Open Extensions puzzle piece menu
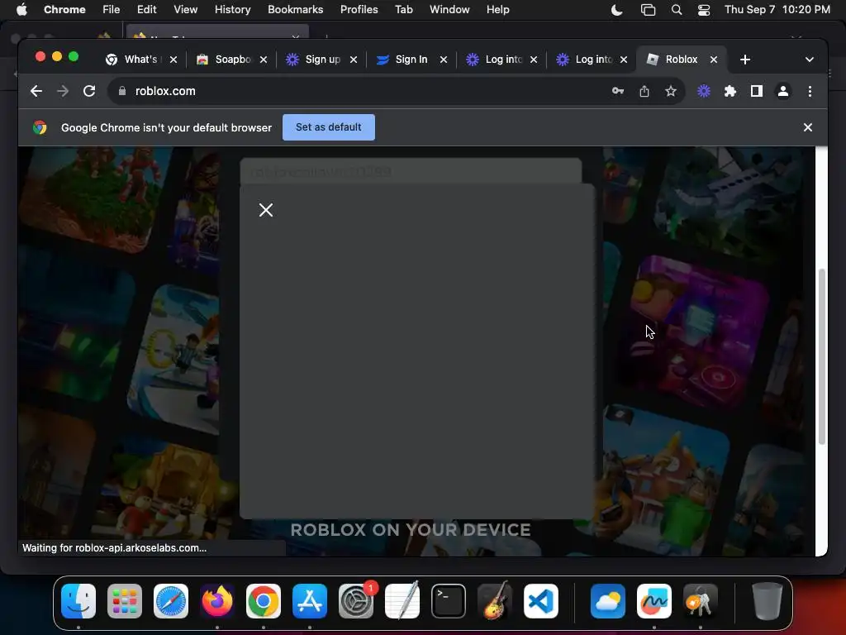Viewport: 846px width, 635px height. (x=730, y=91)
